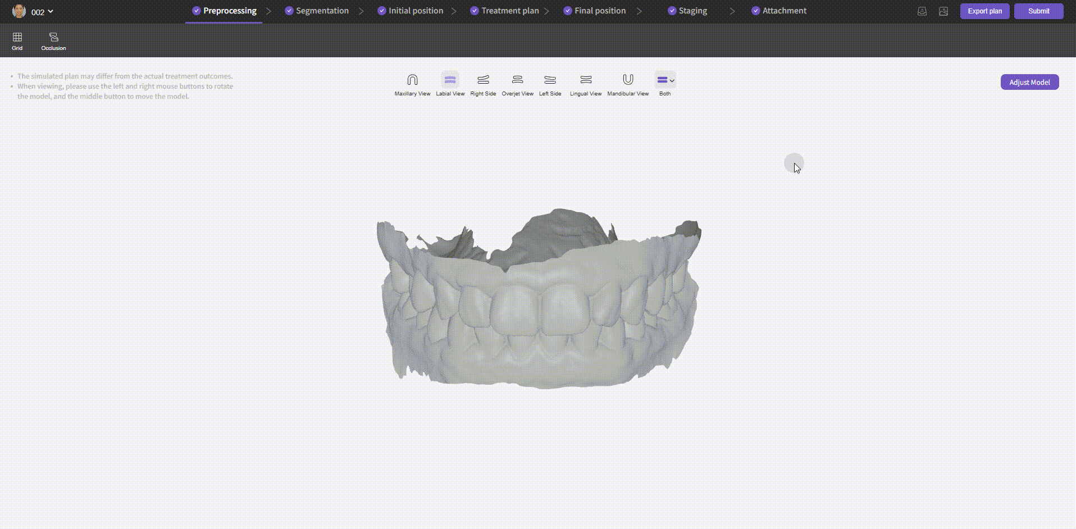
Task: Click the Adjust Model button
Action: click(x=1029, y=82)
